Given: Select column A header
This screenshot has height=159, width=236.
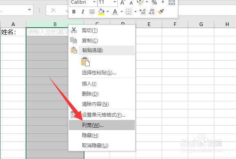Looking at the screenshot, I should pos(13,24).
